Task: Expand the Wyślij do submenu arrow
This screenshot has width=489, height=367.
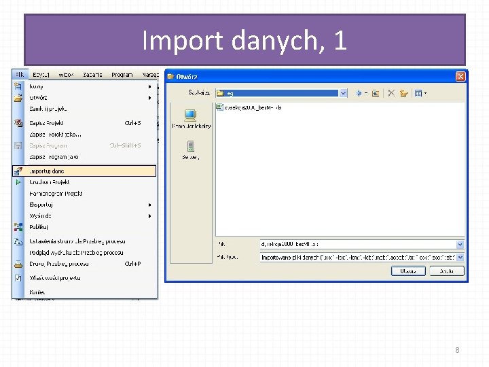Action: pyautogui.click(x=149, y=216)
